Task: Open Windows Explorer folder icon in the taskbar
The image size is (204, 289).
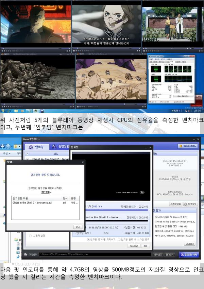Action: [16, 111]
